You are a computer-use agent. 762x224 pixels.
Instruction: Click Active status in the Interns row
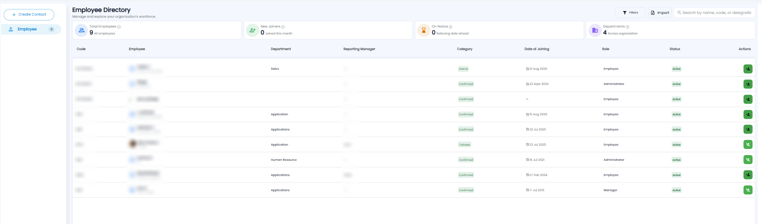pyautogui.click(x=677, y=69)
